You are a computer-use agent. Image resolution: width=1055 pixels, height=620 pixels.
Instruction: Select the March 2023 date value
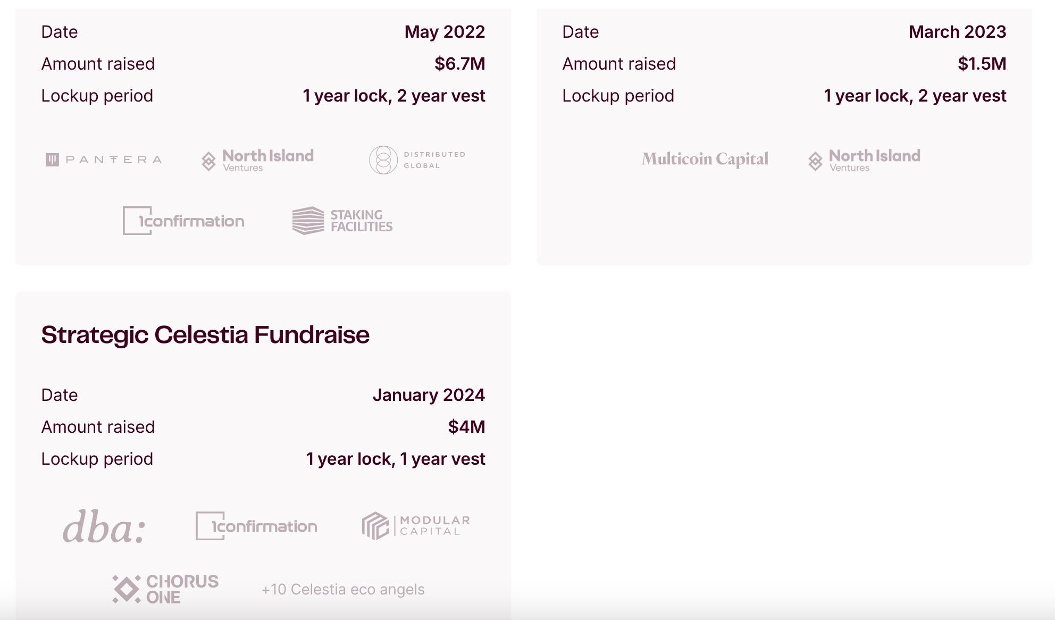coord(957,32)
